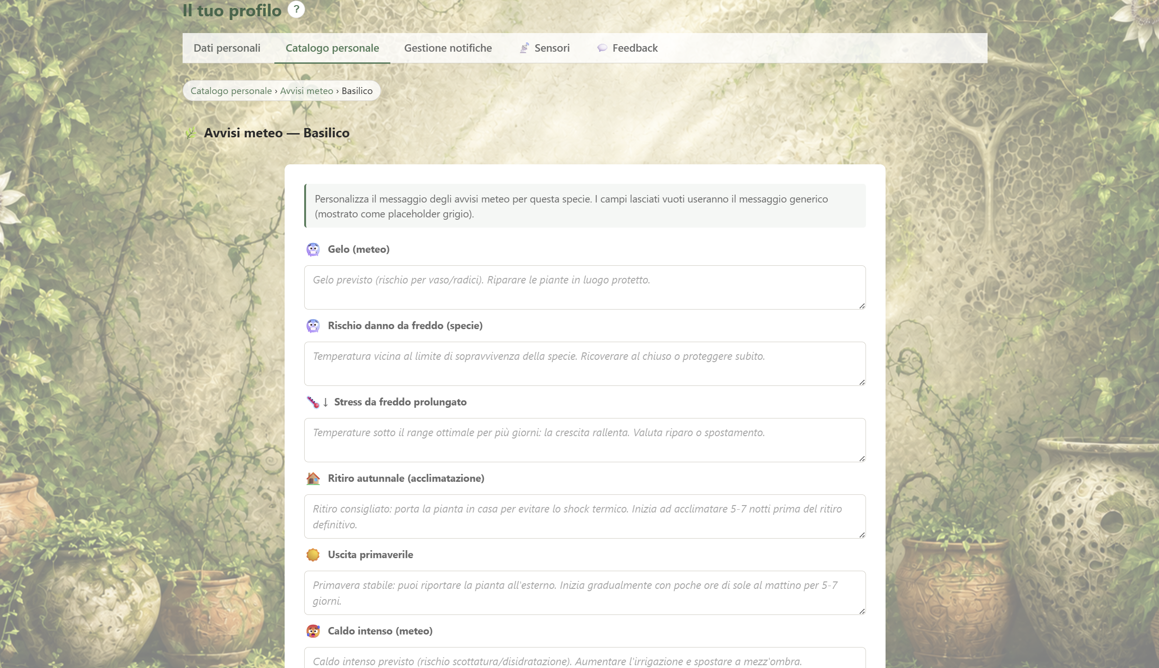Click the cold face icon beside Gelo (meteo)
This screenshot has height=668, width=1159.
point(313,250)
